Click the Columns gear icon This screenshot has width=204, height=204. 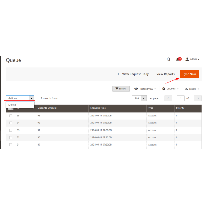pyautogui.click(x=164, y=89)
